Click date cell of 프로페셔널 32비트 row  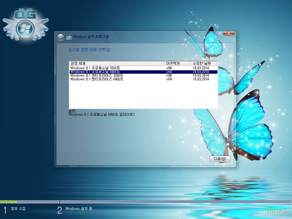(x=201, y=68)
